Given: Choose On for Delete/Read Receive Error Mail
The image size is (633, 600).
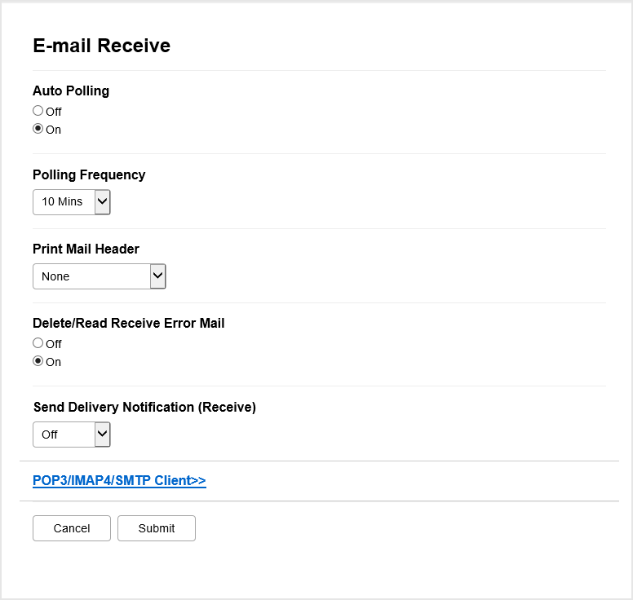Looking at the screenshot, I should [x=38, y=361].
